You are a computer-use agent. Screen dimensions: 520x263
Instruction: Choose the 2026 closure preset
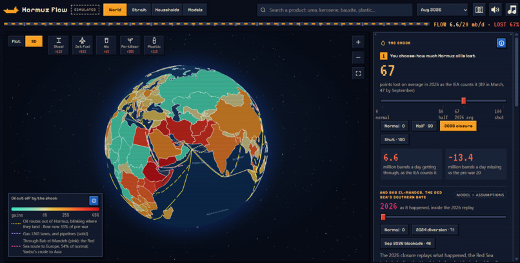(x=458, y=126)
